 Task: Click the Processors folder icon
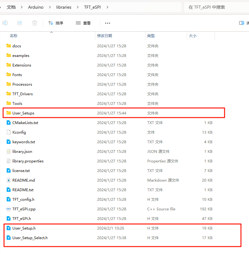coord(9,84)
